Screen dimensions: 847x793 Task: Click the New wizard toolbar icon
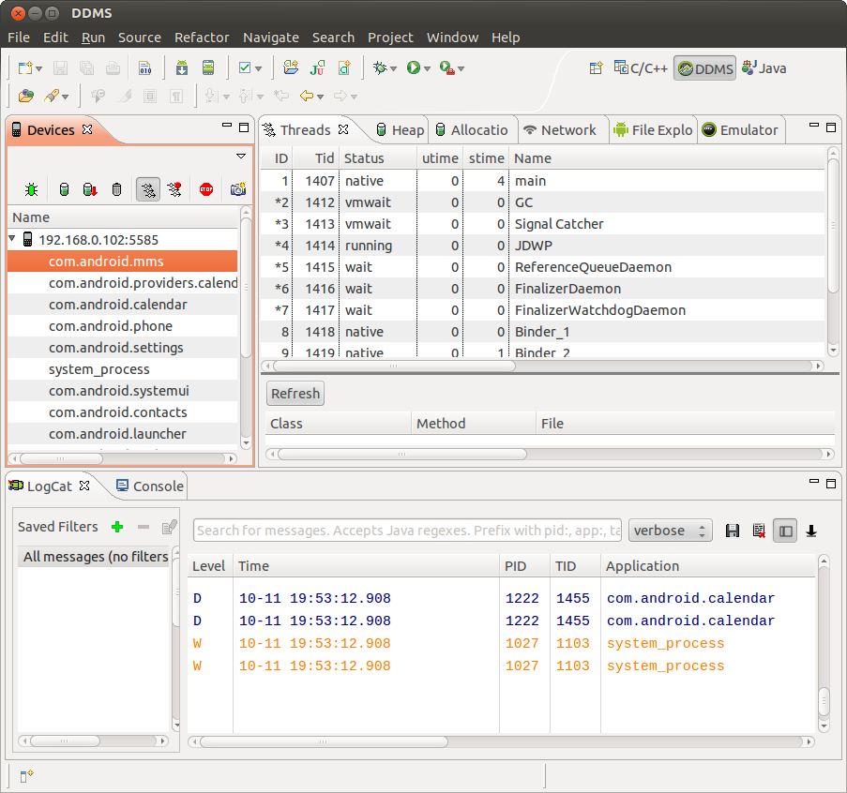coord(24,68)
